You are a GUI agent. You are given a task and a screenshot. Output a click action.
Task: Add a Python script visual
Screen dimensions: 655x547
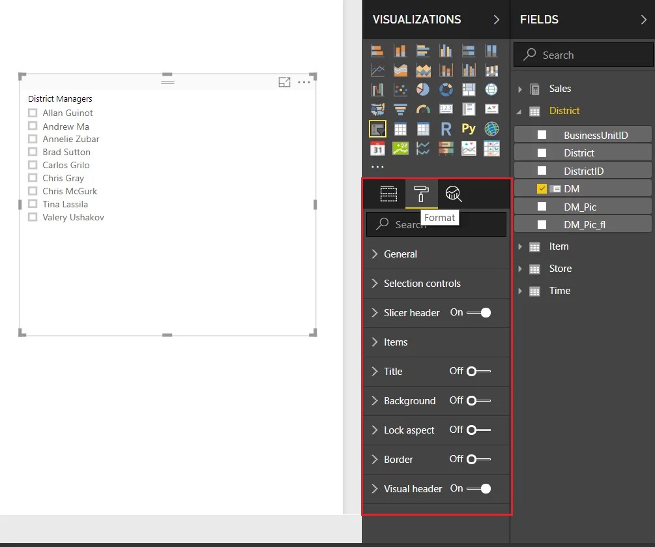pos(469,128)
